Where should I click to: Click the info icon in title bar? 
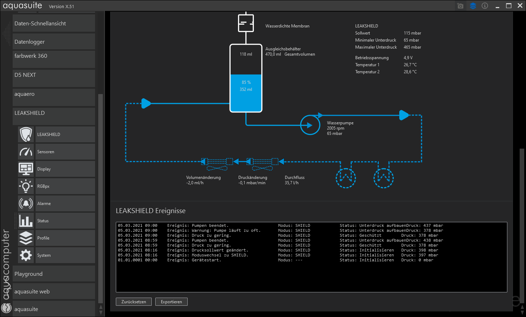(x=485, y=6)
